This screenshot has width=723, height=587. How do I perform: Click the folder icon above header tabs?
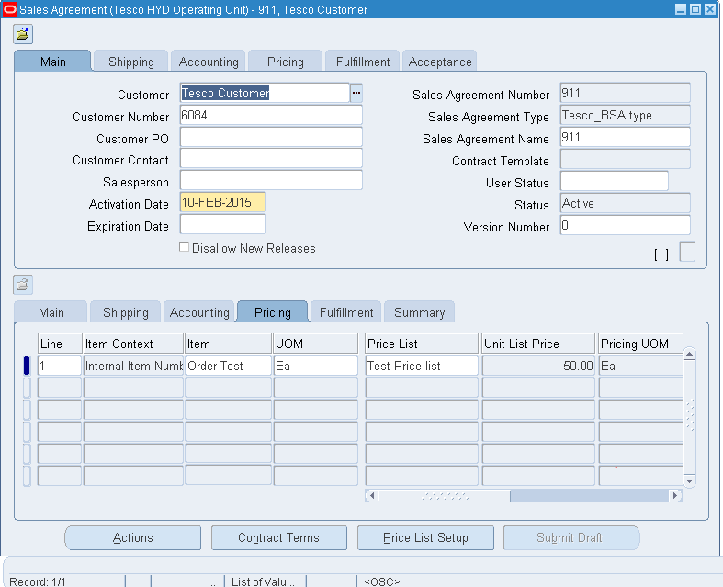(x=23, y=34)
